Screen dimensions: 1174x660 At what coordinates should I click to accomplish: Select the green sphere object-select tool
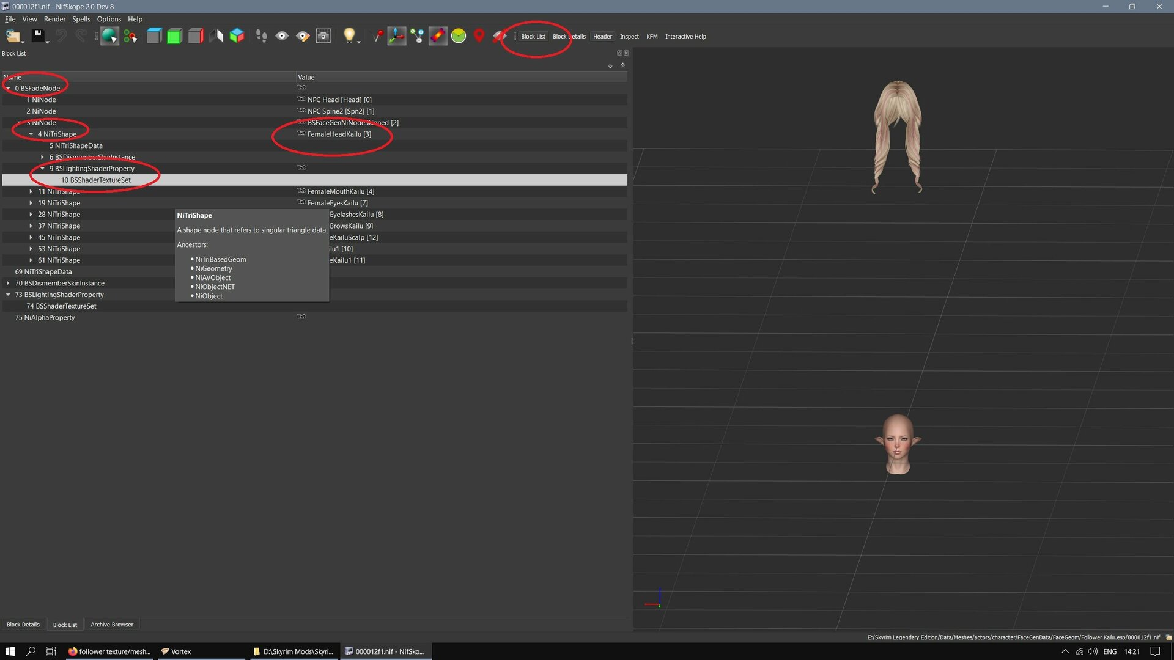[x=109, y=36]
